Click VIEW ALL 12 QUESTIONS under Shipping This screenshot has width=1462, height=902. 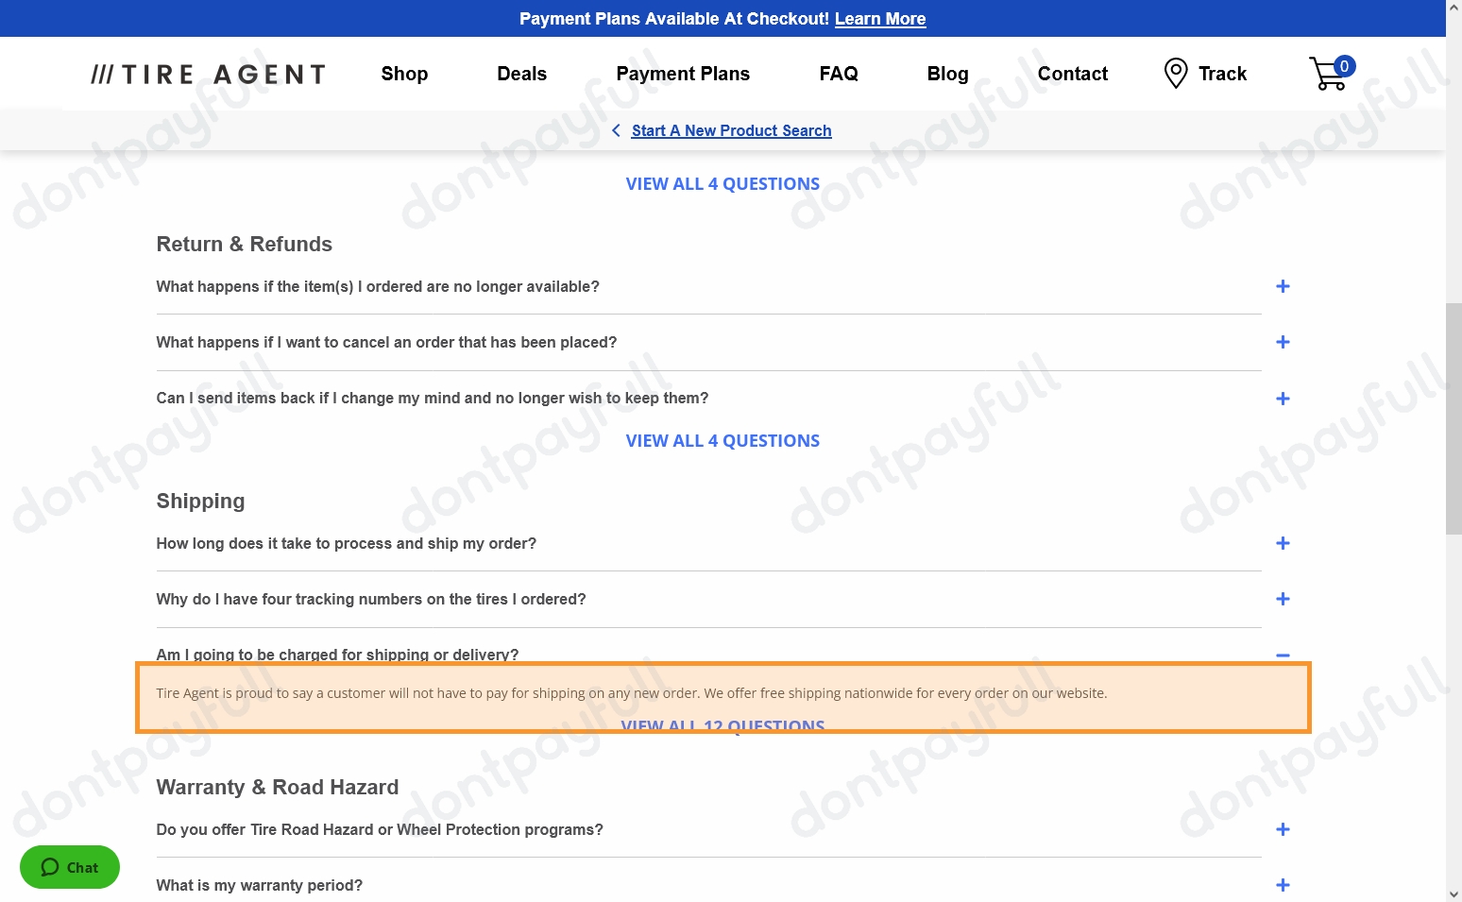click(722, 725)
